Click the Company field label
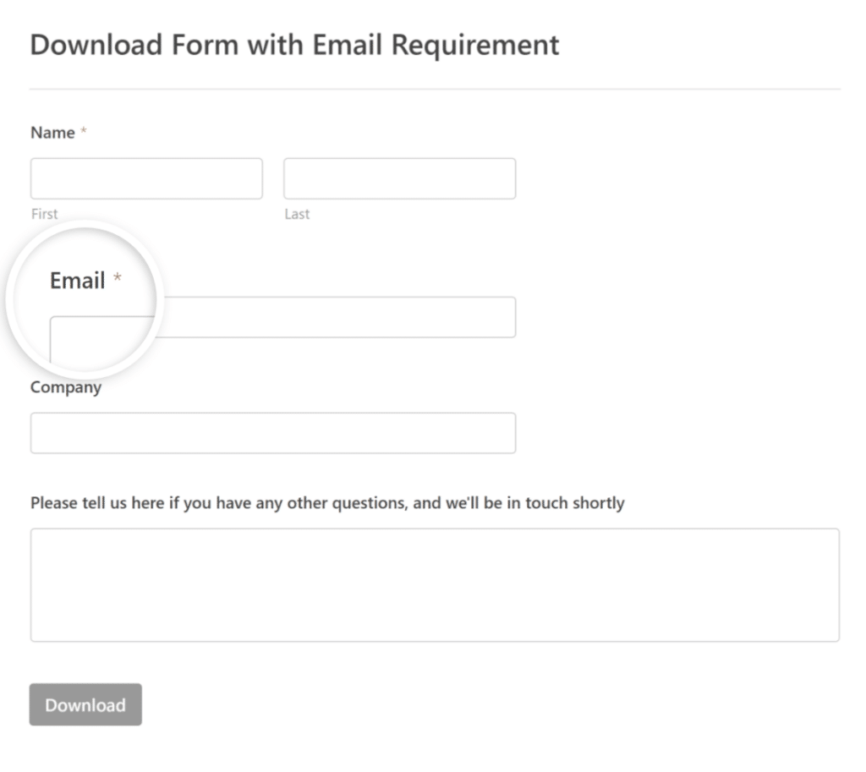866x772 pixels. coord(65,386)
